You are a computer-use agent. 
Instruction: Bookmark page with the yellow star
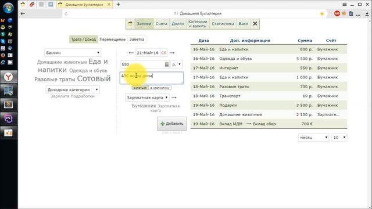(x=322, y=14)
